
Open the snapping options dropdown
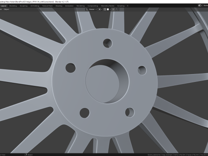[x=109, y=10]
